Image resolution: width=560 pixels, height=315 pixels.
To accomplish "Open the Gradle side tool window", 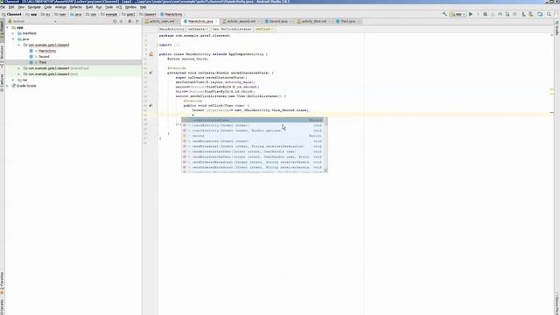I will point(557,27).
